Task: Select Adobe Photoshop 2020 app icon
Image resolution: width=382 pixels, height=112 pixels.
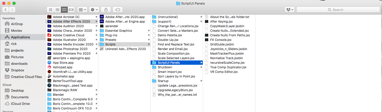Action: 50,49
